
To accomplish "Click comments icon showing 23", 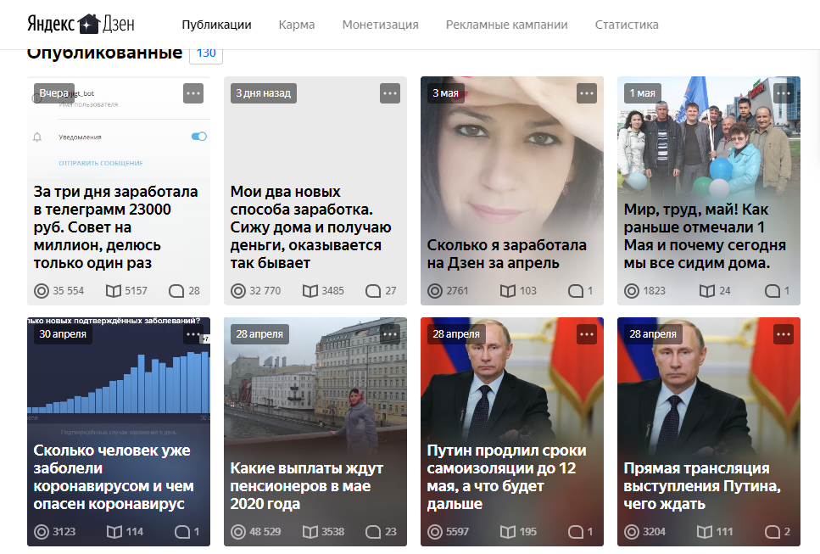I will pyautogui.click(x=373, y=532).
